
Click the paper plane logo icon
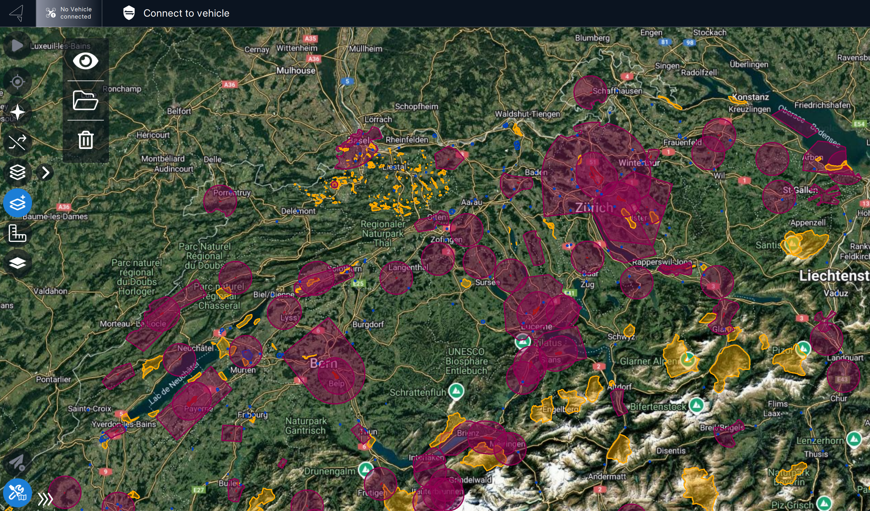click(x=17, y=13)
